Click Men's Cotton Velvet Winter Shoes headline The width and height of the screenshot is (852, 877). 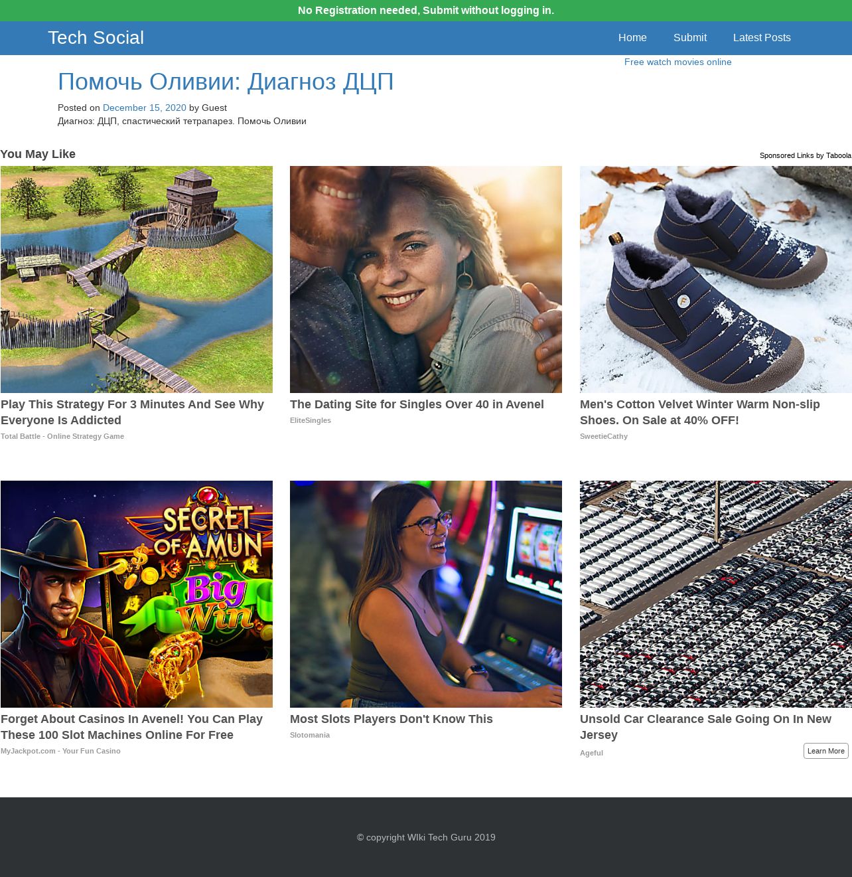pos(700,412)
